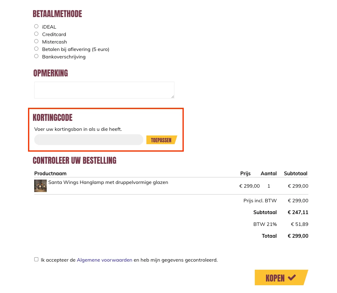
Task: Click the kortingscode input field
Action: coord(88,140)
